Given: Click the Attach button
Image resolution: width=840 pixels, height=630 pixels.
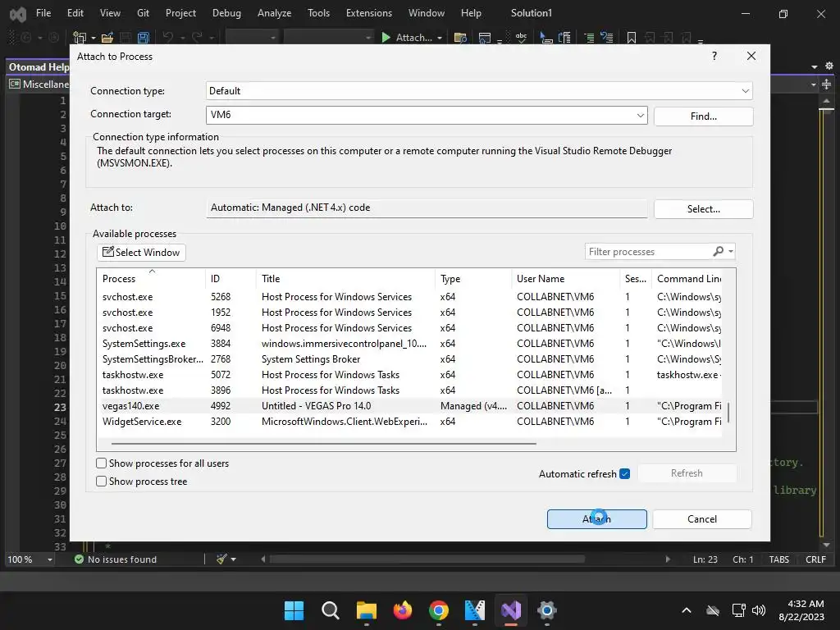Looking at the screenshot, I should tap(597, 518).
